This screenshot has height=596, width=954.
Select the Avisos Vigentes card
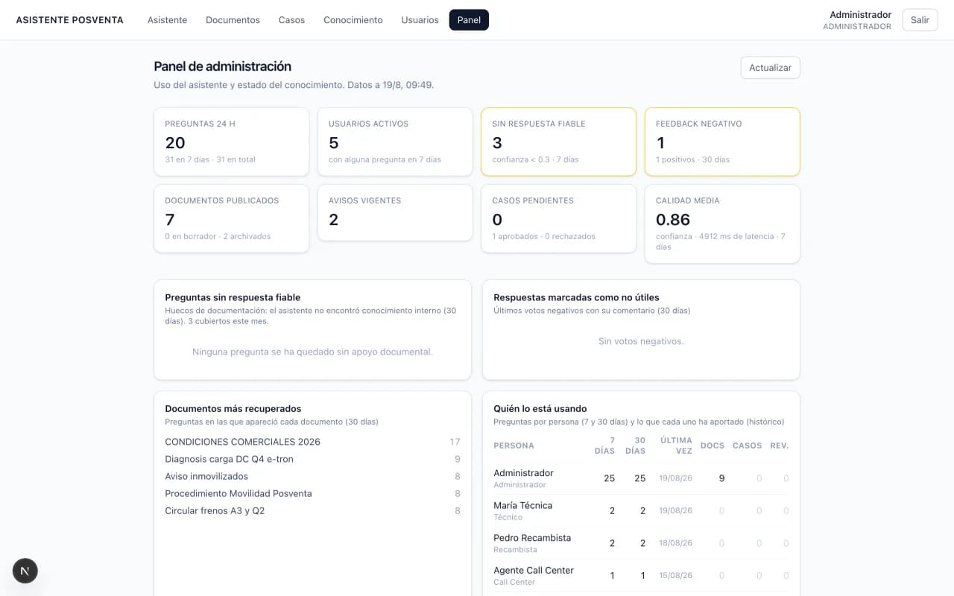395,212
